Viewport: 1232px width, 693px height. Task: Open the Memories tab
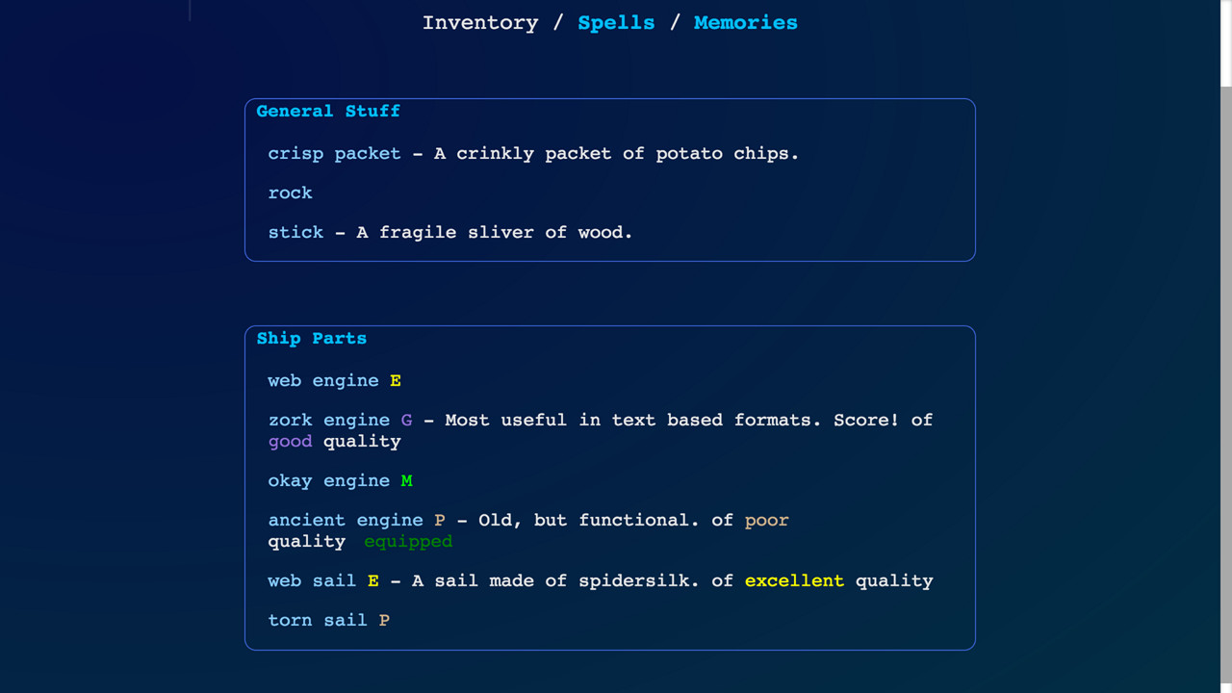(745, 22)
